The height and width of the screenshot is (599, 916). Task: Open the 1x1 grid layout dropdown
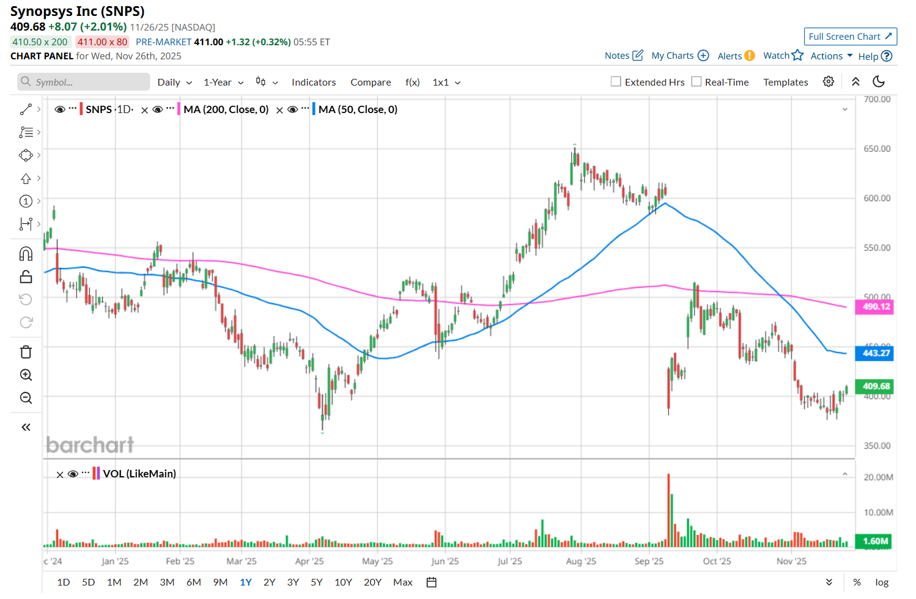(x=447, y=83)
